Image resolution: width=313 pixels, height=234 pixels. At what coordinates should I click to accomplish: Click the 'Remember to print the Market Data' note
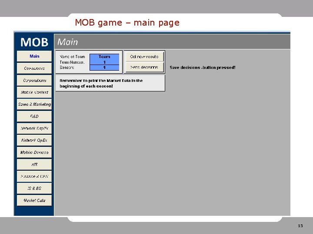(110, 83)
